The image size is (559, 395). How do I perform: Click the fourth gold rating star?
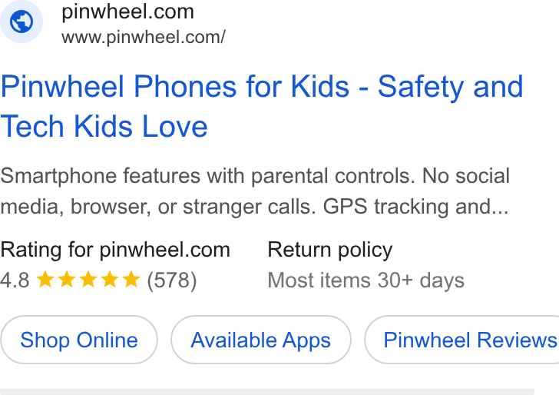pyautogui.click(x=110, y=280)
